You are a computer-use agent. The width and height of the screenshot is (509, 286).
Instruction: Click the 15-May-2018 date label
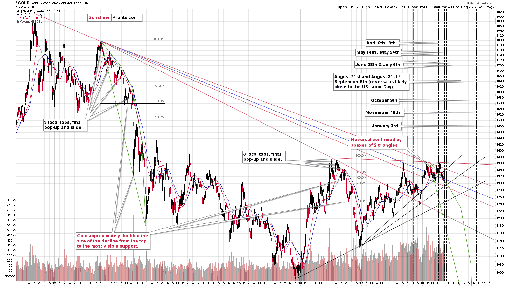[x=25, y=7]
